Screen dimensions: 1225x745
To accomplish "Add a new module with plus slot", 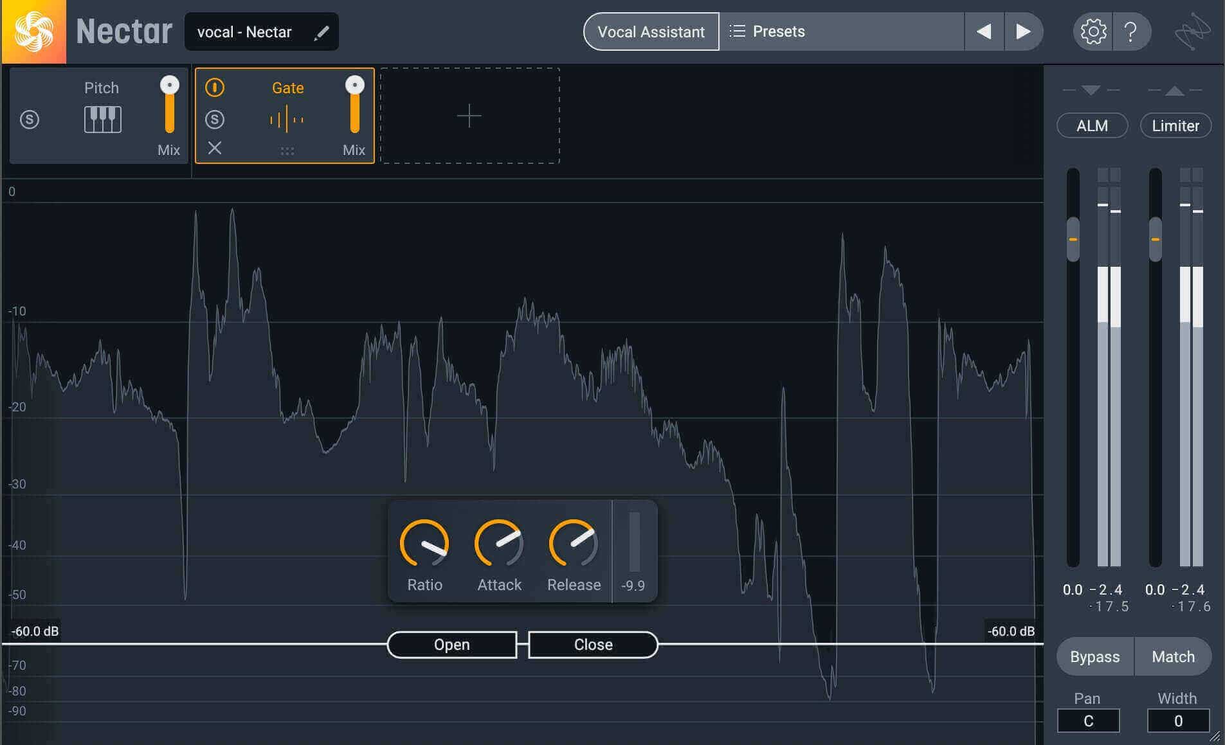I will coord(469,116).
